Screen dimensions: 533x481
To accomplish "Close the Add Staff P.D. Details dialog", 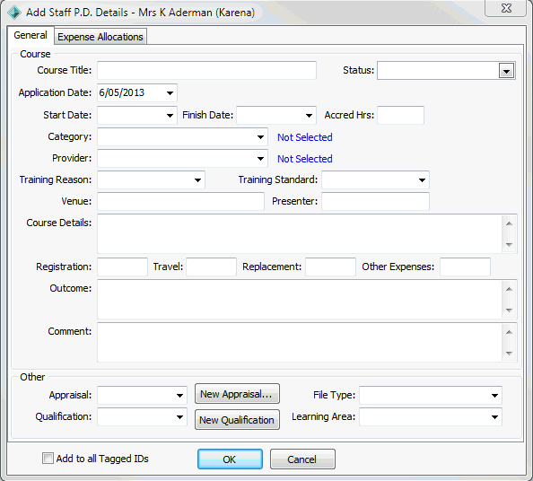I will point(506,8).
